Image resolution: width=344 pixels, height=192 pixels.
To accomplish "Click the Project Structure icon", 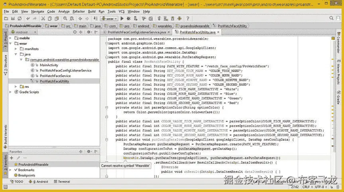I will point(151,19).
